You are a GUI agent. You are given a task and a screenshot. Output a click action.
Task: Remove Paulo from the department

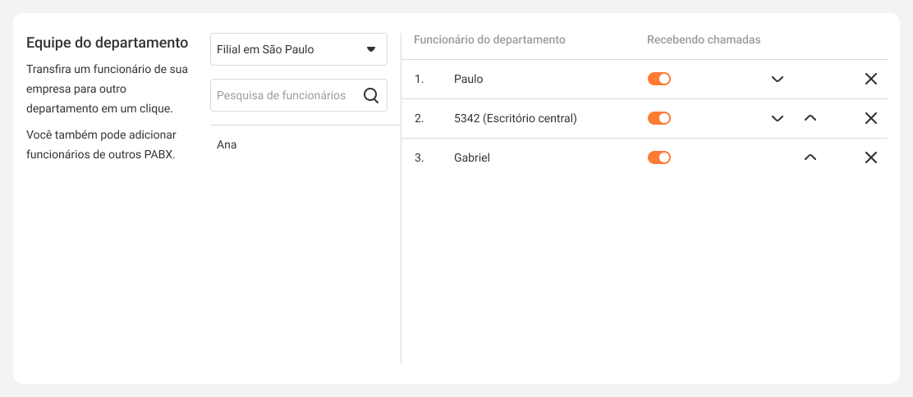point(871,79)
